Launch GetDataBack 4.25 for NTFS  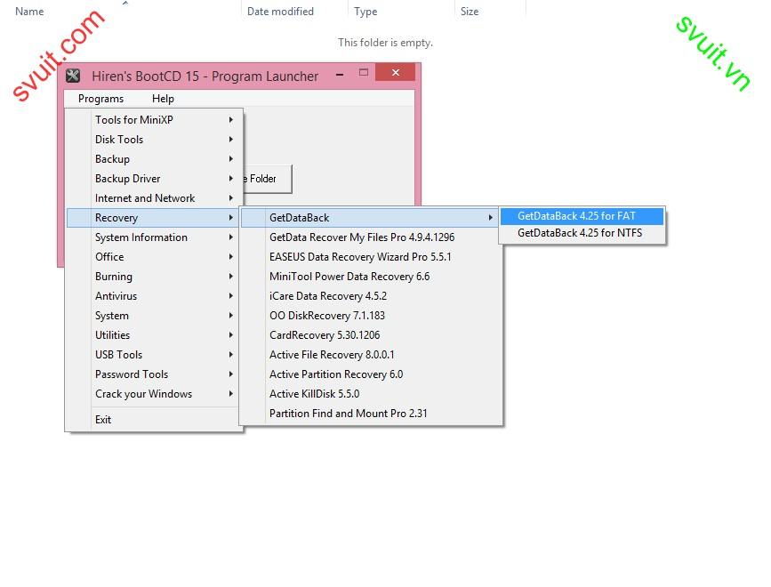tap(582, 233)
